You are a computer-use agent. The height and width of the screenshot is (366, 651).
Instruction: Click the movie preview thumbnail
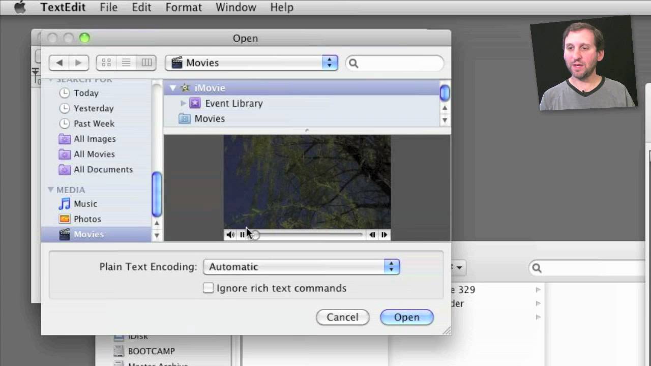coord(307,182)
